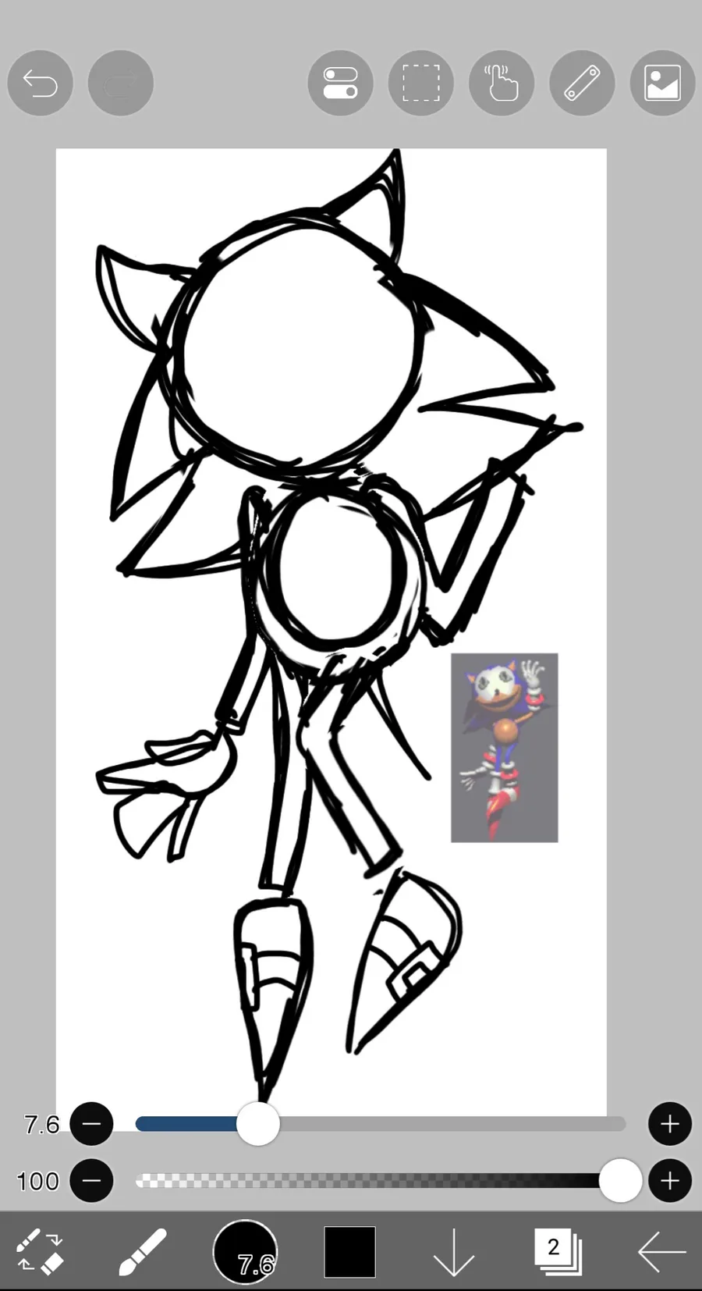Open the Brush tool selector

(x=143, y=1251)
